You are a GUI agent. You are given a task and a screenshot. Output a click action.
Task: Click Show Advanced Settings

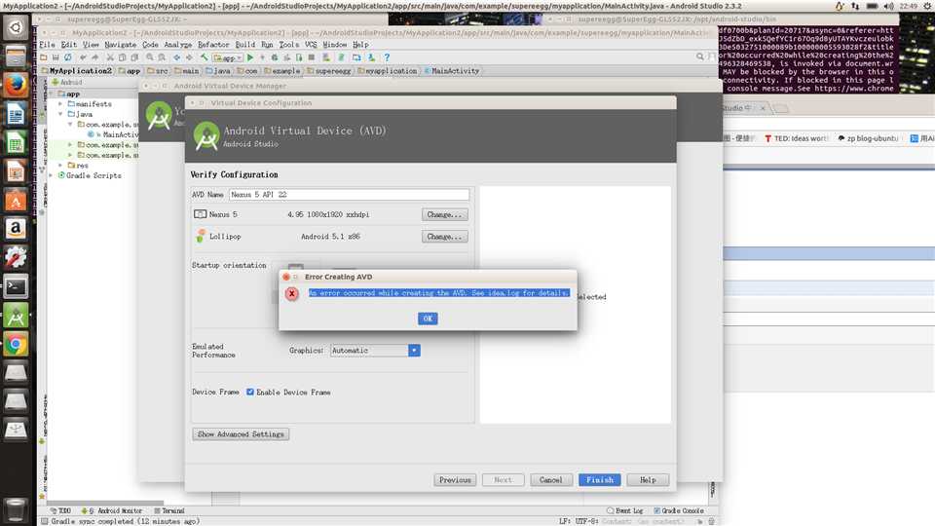click(x=241, y=434)
